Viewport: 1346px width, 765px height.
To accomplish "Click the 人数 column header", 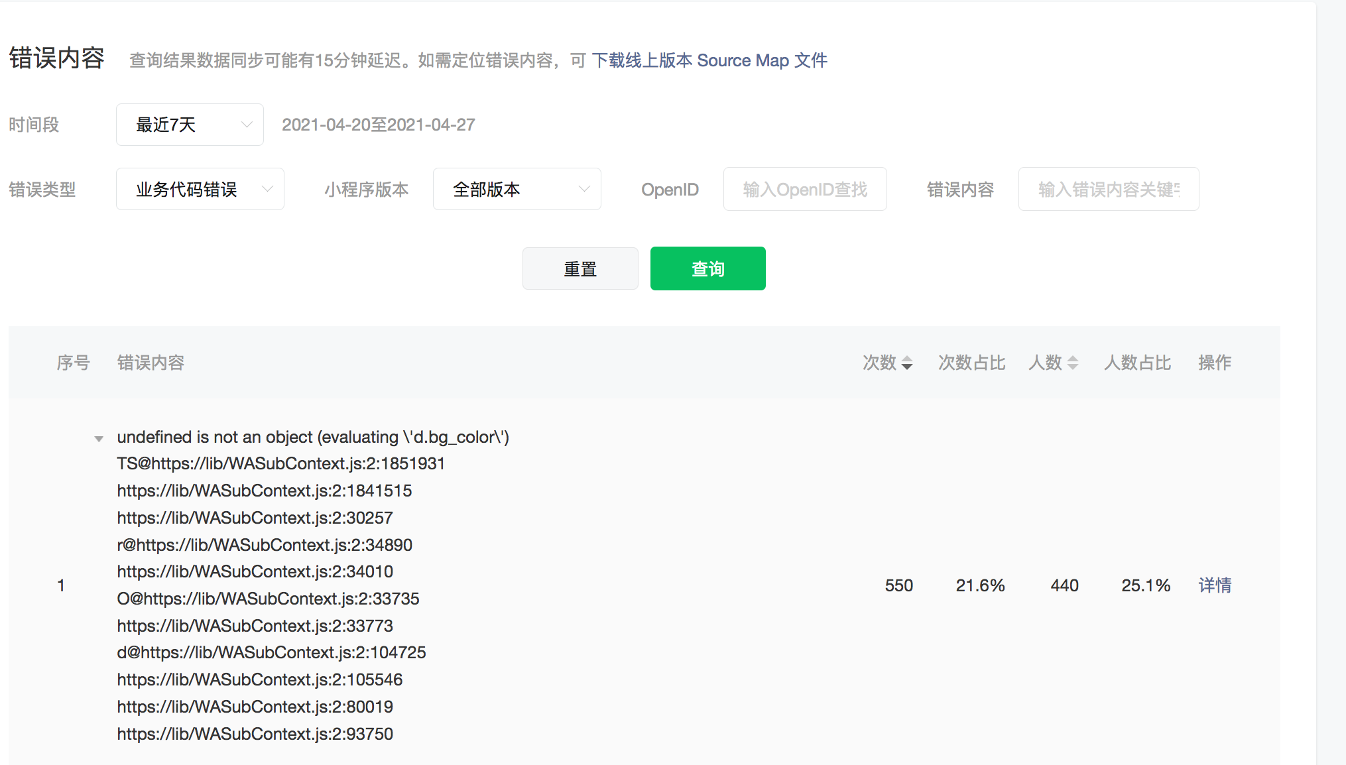I will (1045, 363).
